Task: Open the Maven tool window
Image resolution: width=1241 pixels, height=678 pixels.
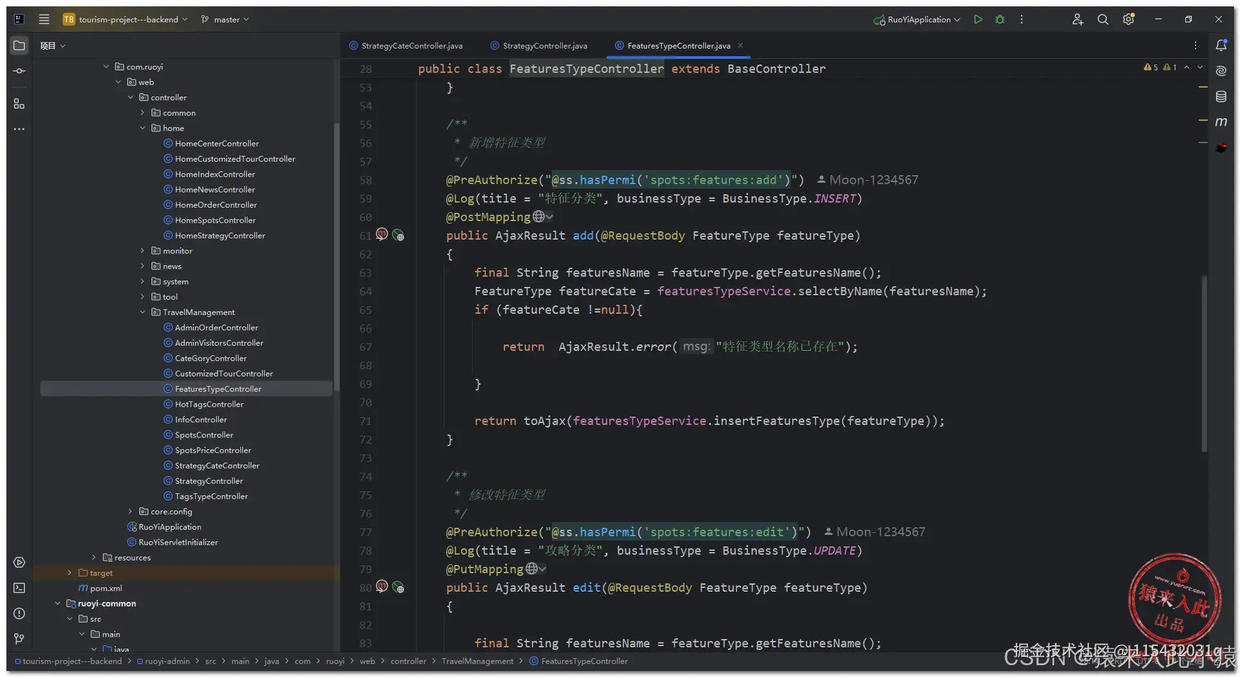Action: tap(1221, 121)
